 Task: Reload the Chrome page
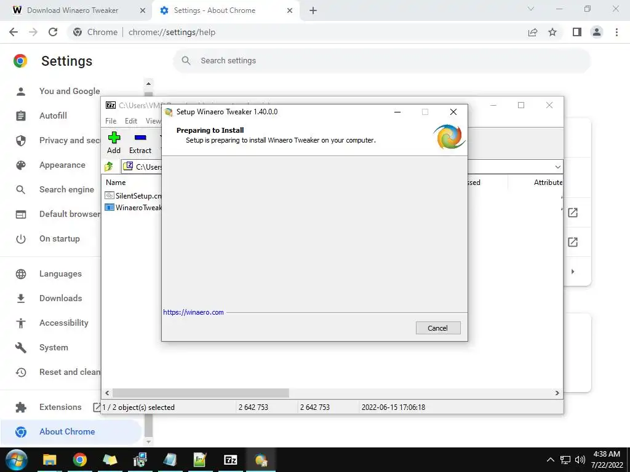click(x=53, y=32)
